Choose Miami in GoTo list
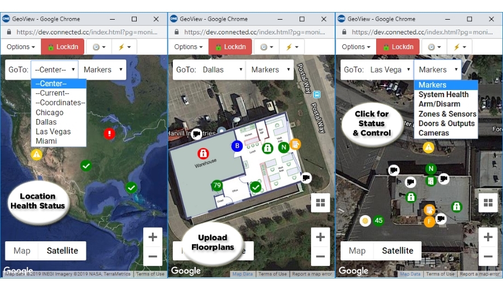 (59, 141)
